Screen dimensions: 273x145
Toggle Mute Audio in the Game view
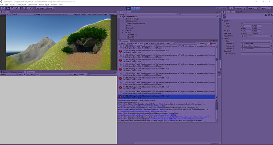coord(92,14)
